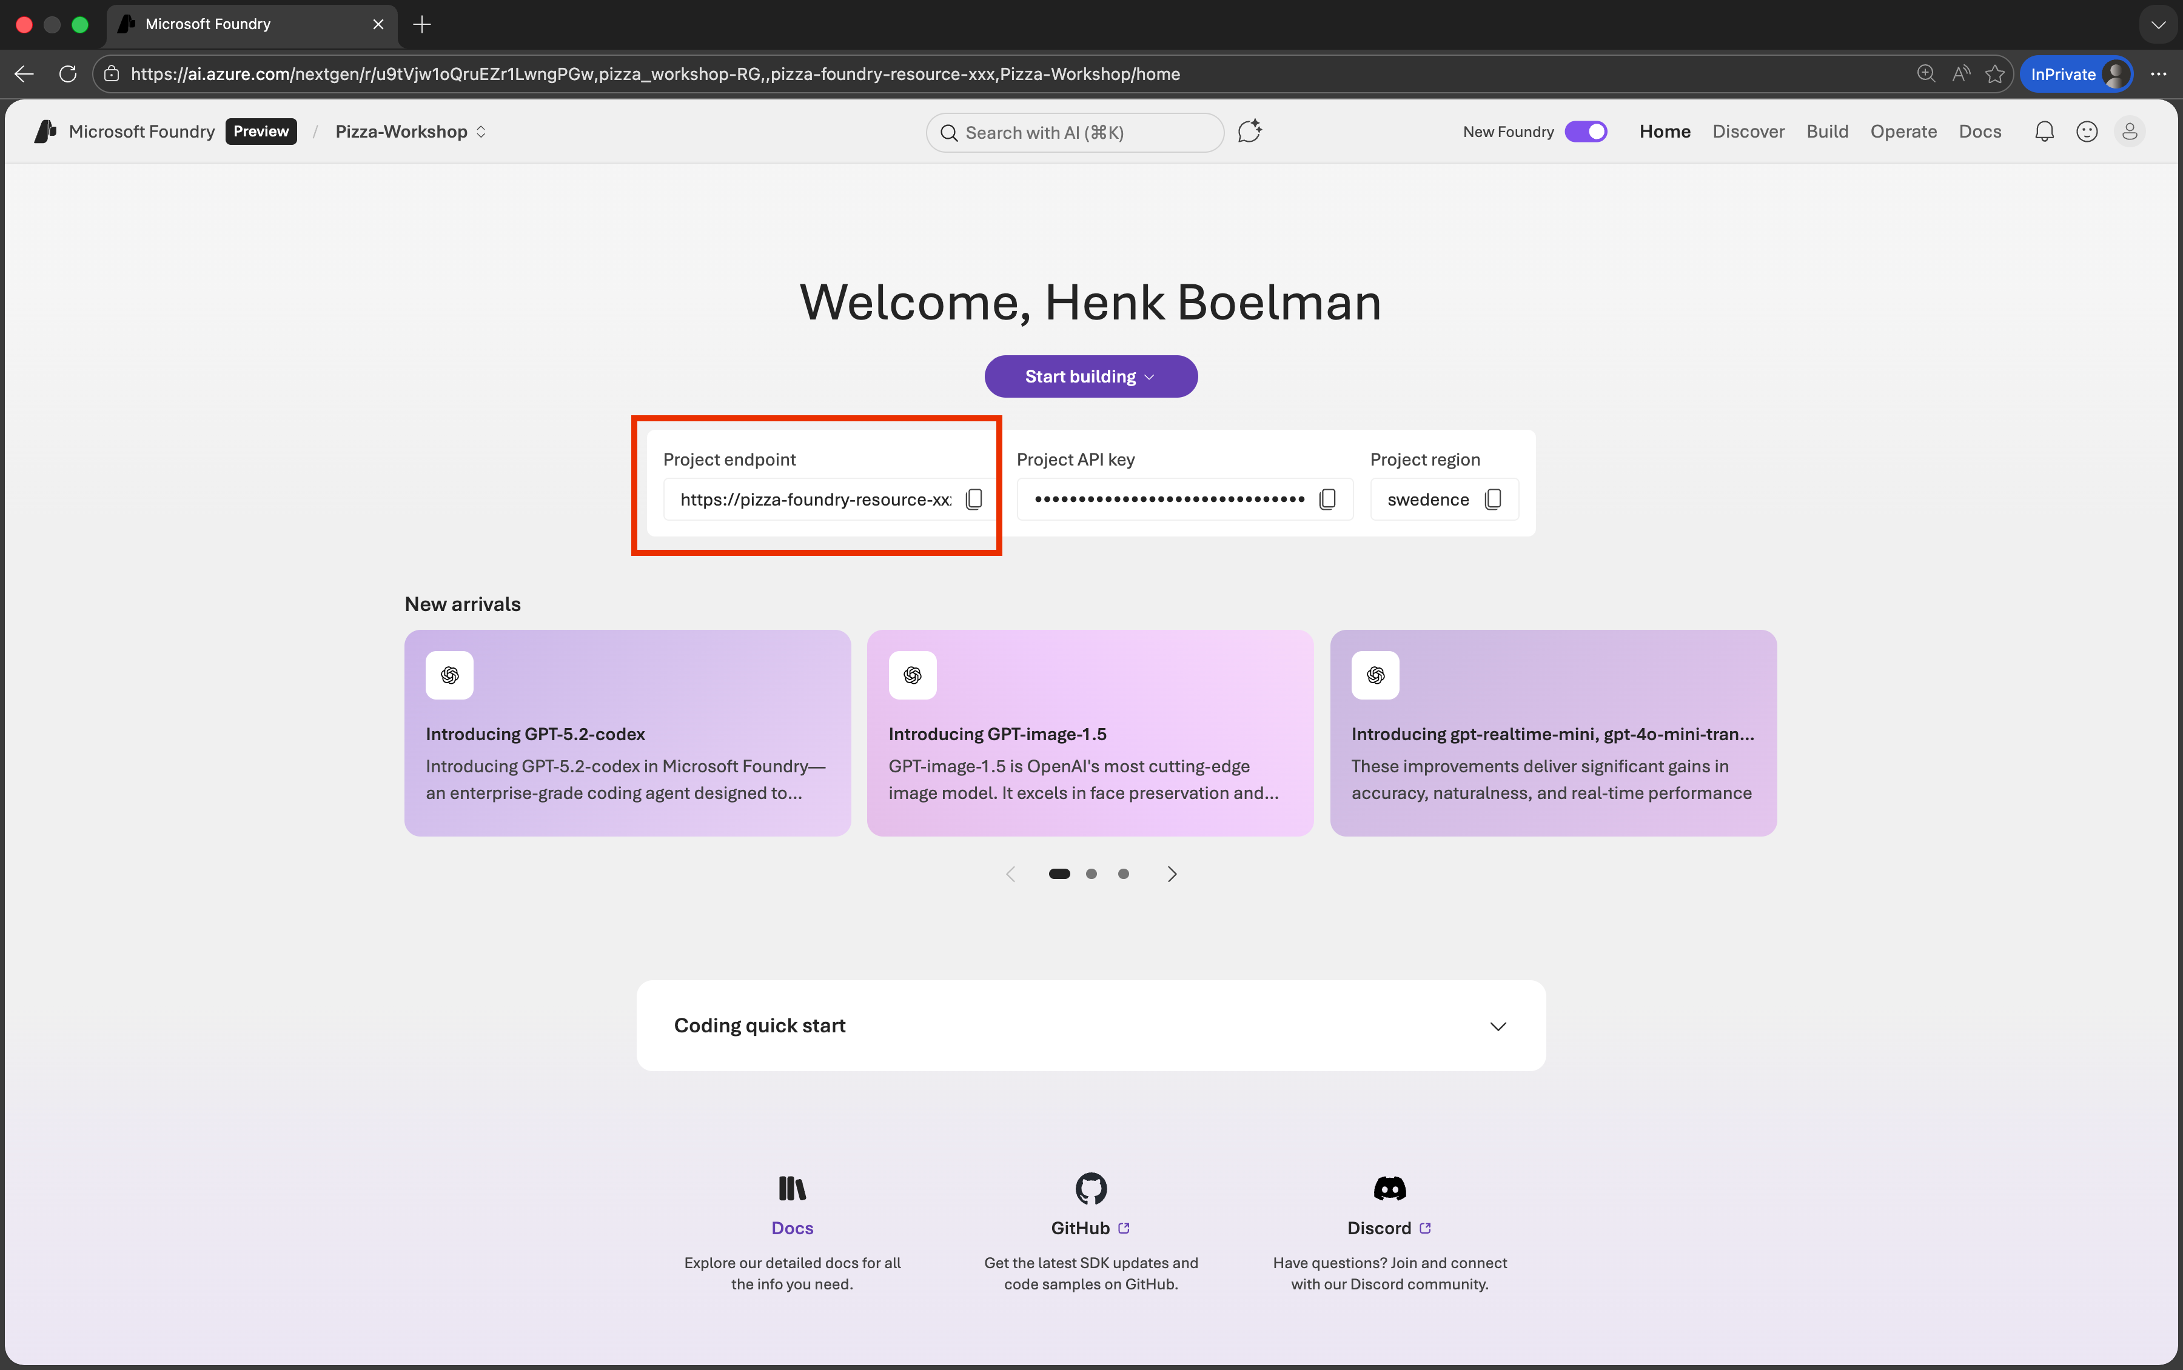The width and height of the screenshot is (2183, 1370).
Task: Go to the Discover tab
Action: (1748, 132)
